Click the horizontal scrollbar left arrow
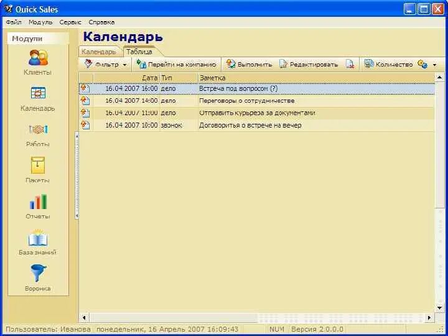The height and width of the screenshot is (336, 448). 84,317
